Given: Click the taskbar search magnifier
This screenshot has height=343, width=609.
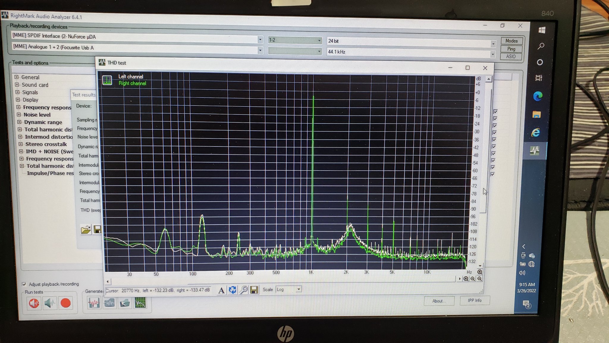Looking at the screenshot, I should tap(541, 46).
